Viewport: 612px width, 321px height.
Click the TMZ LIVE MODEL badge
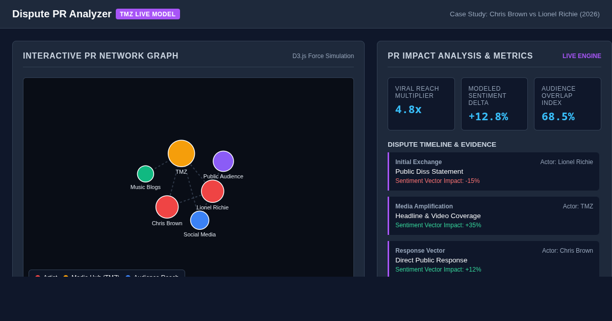[148, 14]
